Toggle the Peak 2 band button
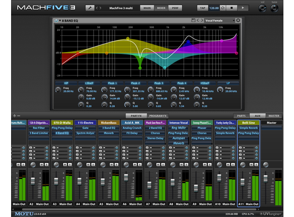The image size is (294, 217). click(x=135, y=83)
